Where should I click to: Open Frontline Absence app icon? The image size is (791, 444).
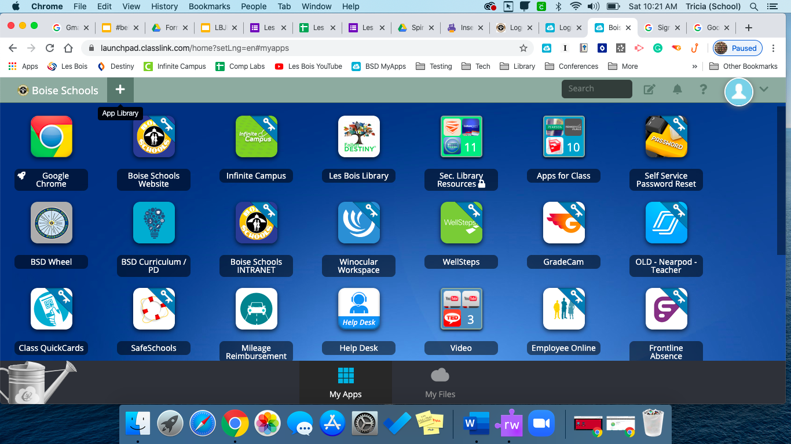[667, 309]
